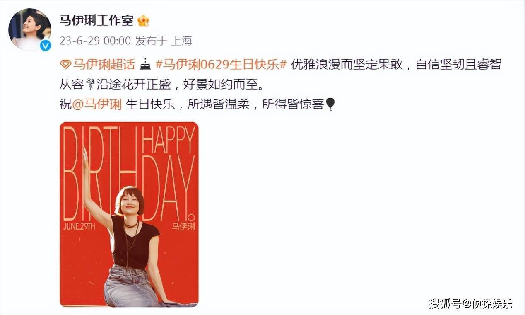Open the 马伊琍工作室 profile avatar

click(x=30, y=29)
